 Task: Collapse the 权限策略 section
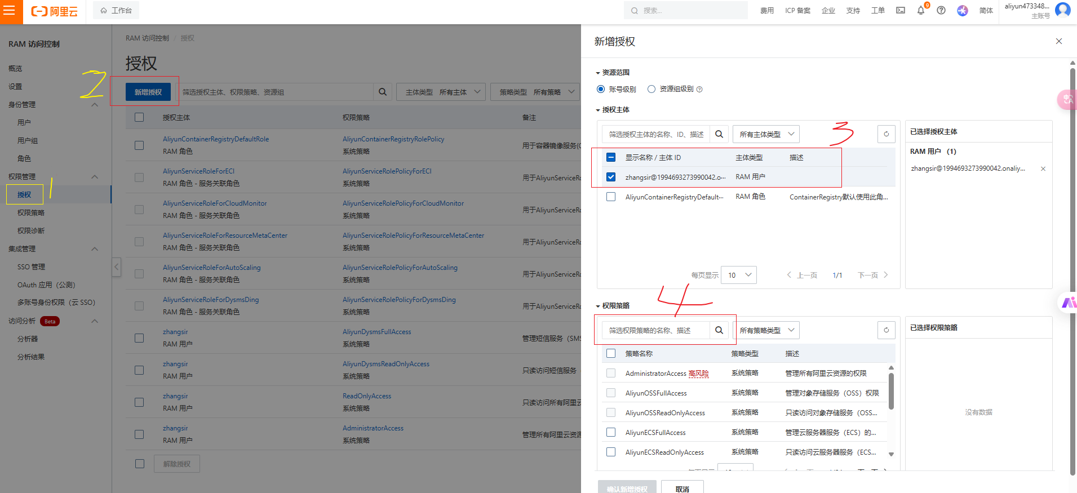(598, 306)
